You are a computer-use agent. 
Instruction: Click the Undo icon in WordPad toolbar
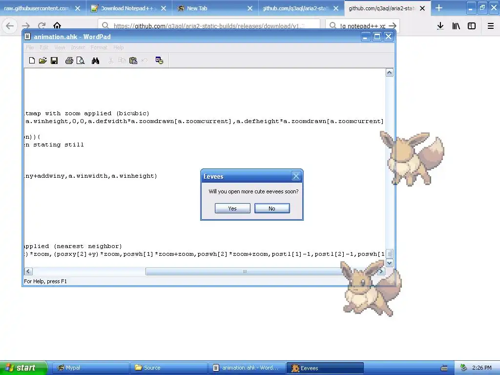coord(145,61)
